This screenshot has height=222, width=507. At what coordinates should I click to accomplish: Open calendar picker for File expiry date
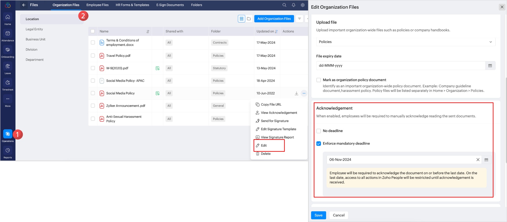tap(490, 66)
